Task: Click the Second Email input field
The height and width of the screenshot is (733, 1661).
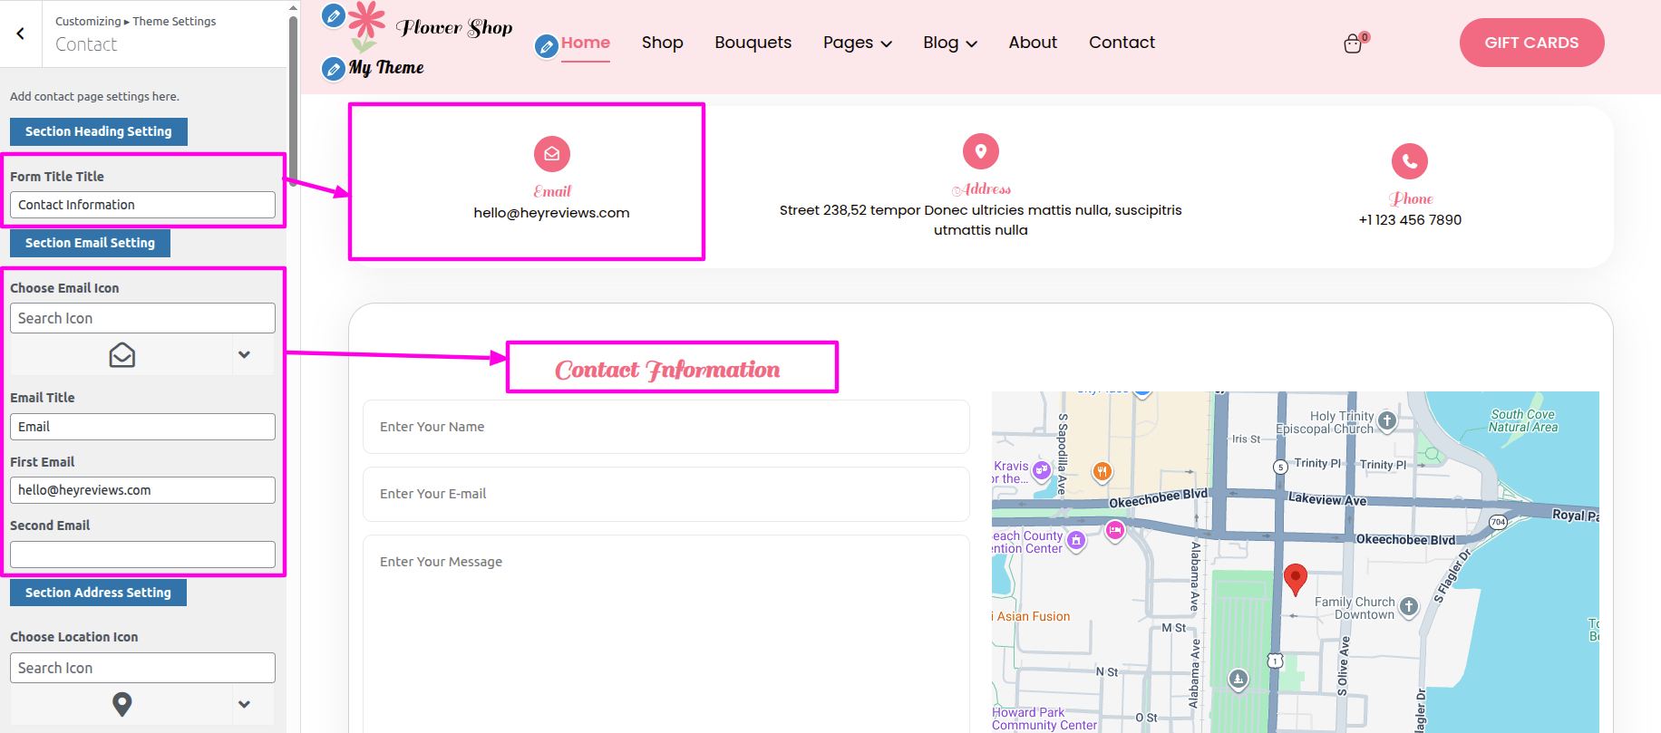Action: (142, 555)
